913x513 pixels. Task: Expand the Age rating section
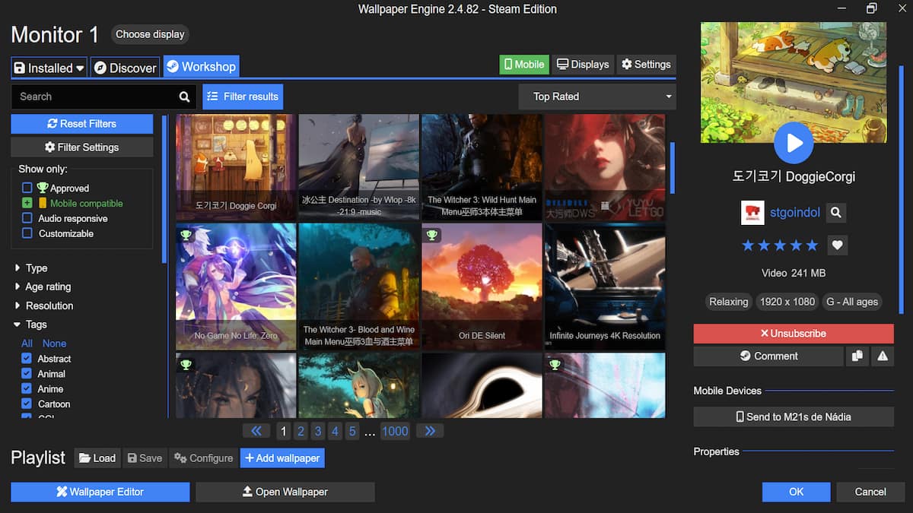pyautogui.click(x=43, y=287)
